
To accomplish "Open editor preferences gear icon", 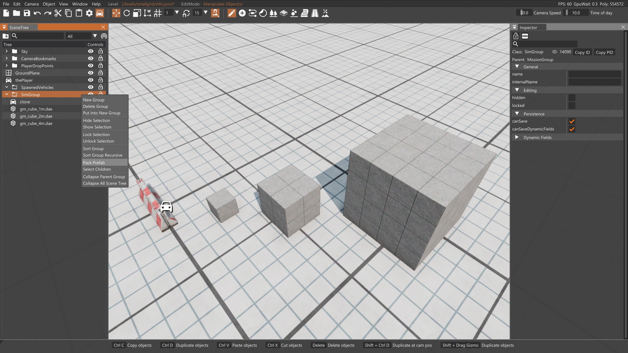I will pos(89,13).
